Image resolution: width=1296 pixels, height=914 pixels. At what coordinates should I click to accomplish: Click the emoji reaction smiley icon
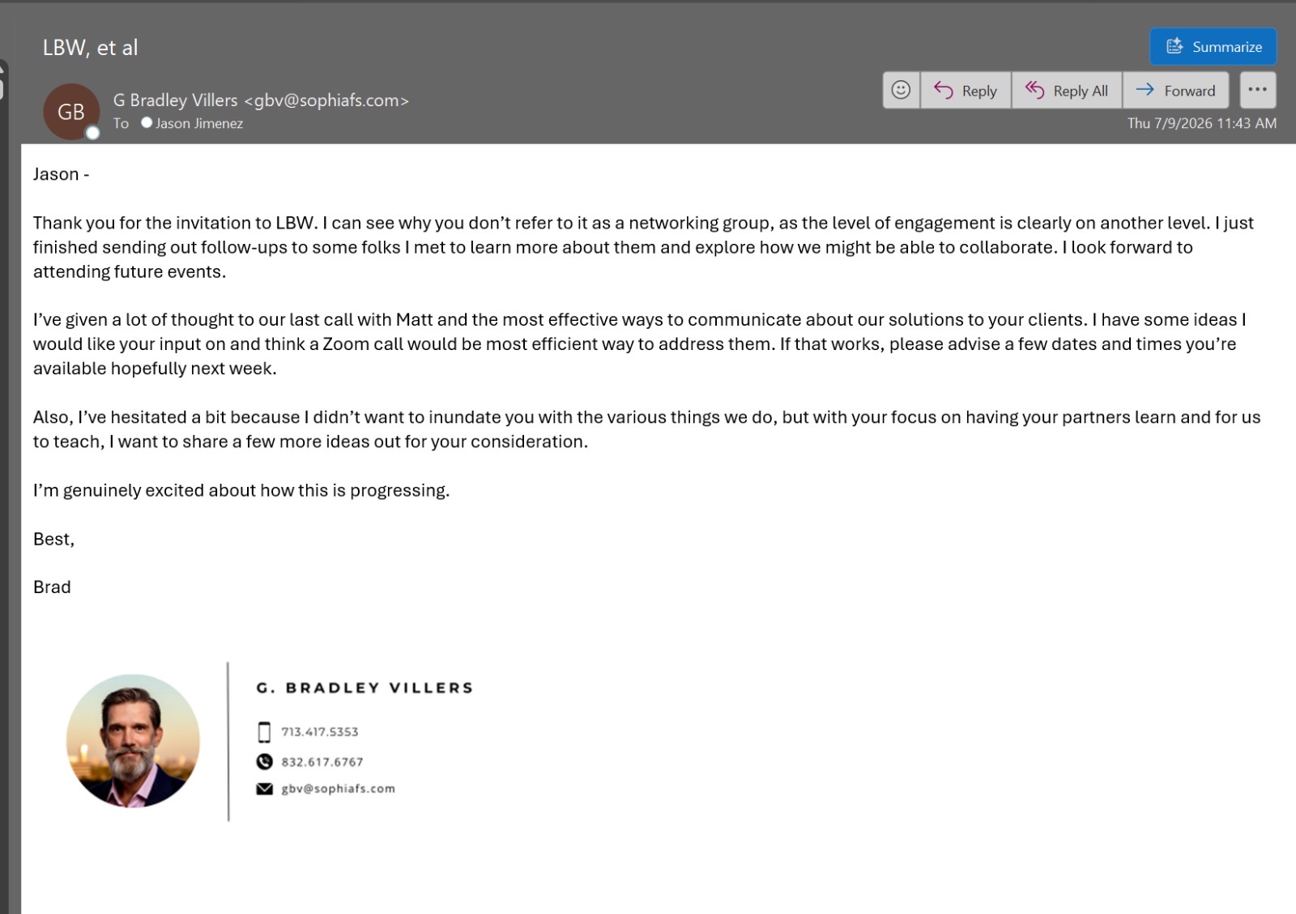[x=901, y=90]
